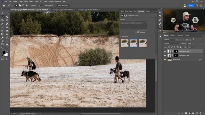This screenshot has height=115, width=205.
Task: Toggle Add to selection mode
Action: coord(20,5)
